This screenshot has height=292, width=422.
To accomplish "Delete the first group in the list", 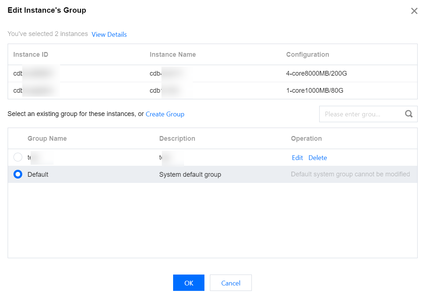I will [x=317, y=158].
